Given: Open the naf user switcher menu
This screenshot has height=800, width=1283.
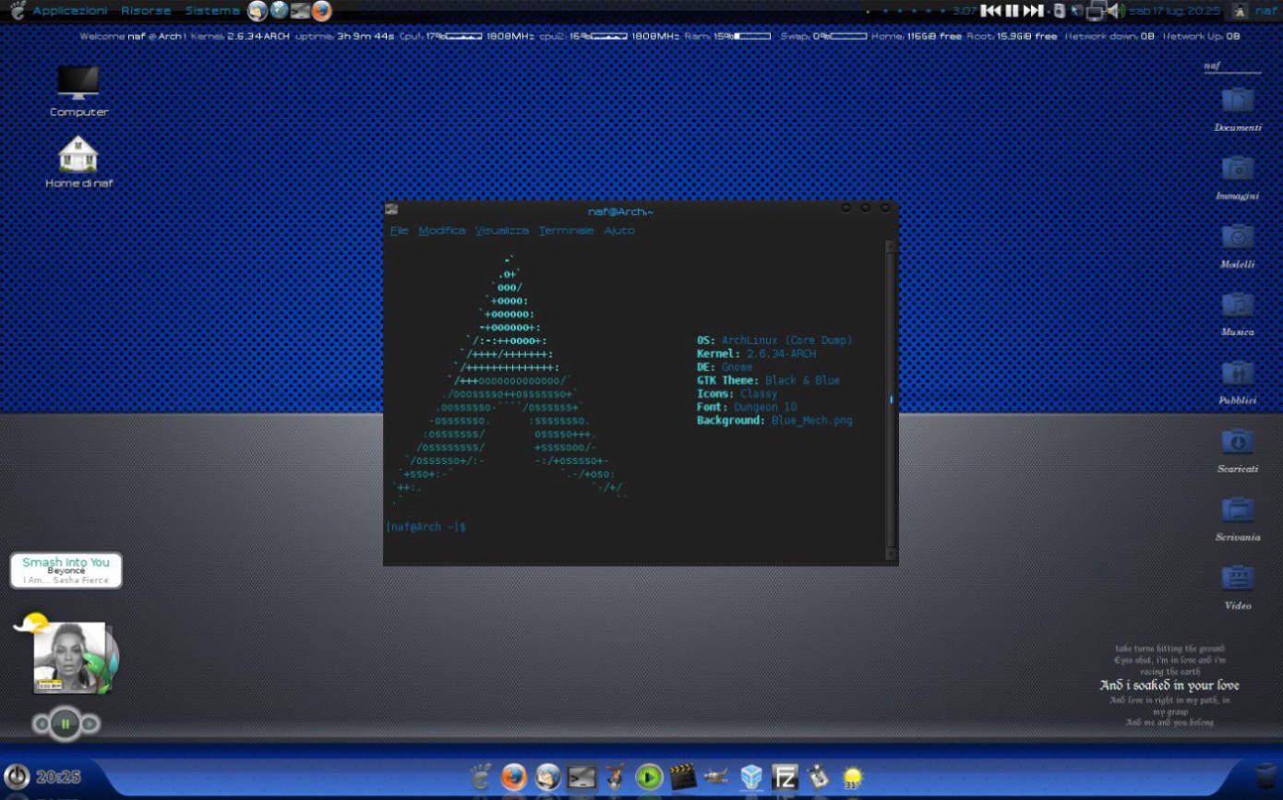Looking at the screenshot, I should point(1266,11).
